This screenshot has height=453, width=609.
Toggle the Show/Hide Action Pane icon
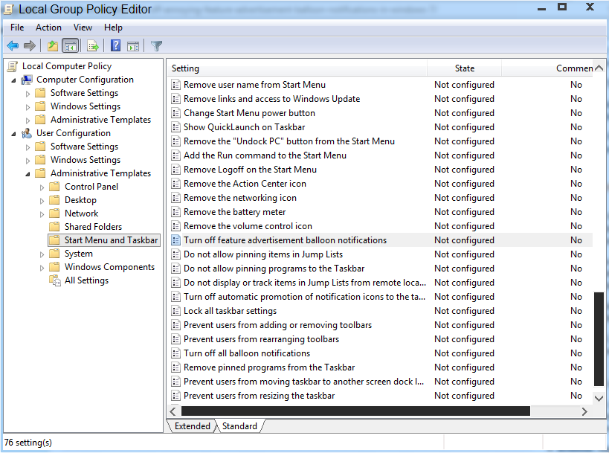[133, 46]
